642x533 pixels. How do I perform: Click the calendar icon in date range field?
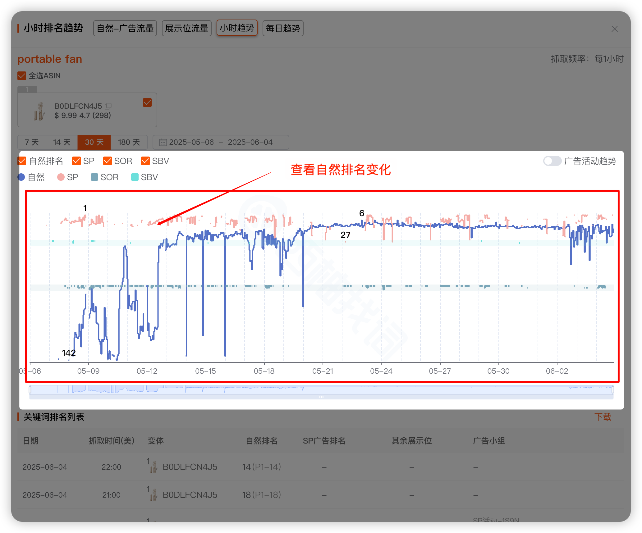[163, 142]
